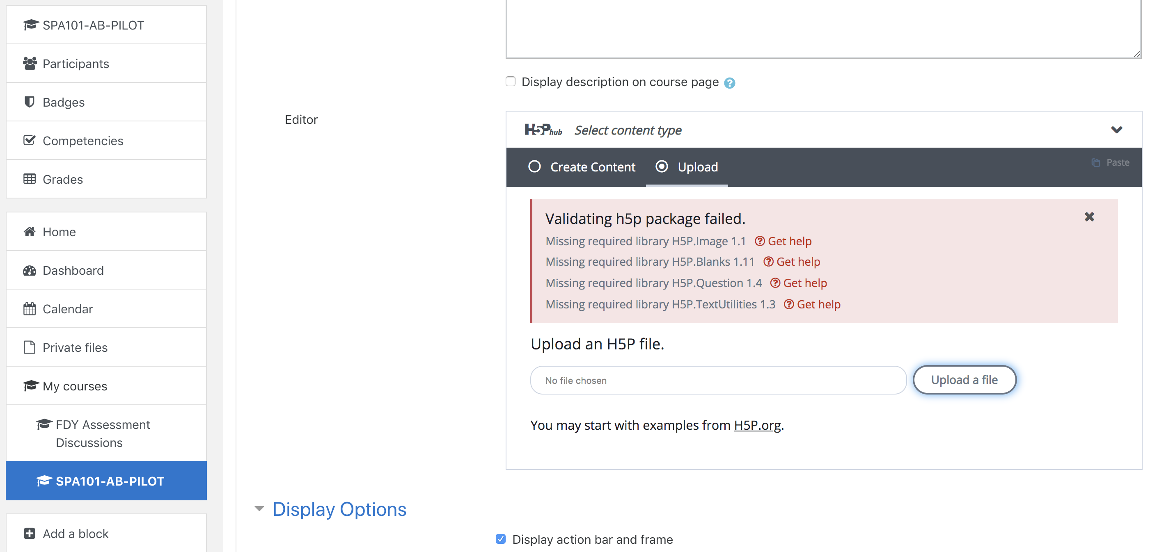Screen dimensions: 1150x552
Task: Click the graduation cap icon beside top SPA101-AB-PILOT
Action: pyautogui.click(x=30, y=25)
